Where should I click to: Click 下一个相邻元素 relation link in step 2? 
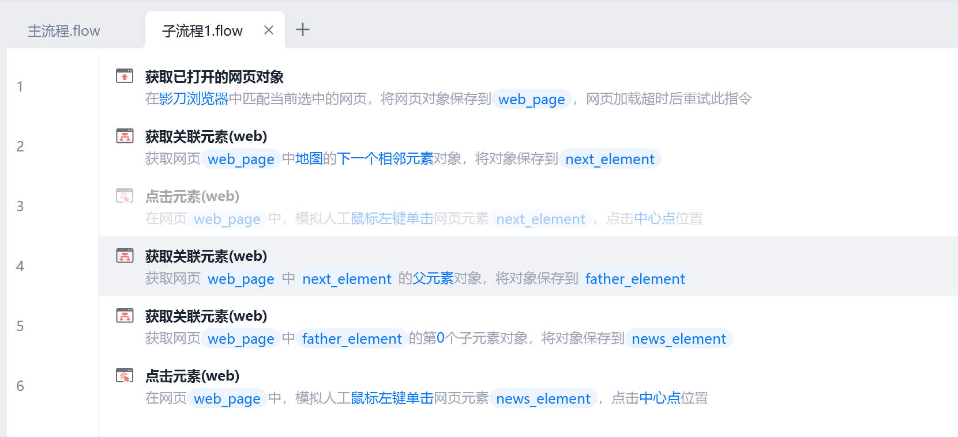(x=385, y=159)
